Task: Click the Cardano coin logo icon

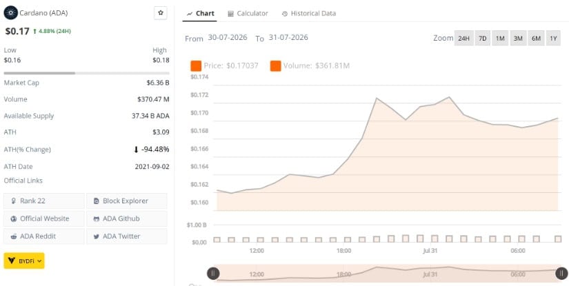Action: 10,12
